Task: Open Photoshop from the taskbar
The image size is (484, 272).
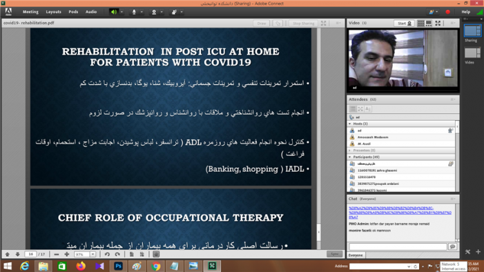Action: pyautogui.click(x=119, y=266)
